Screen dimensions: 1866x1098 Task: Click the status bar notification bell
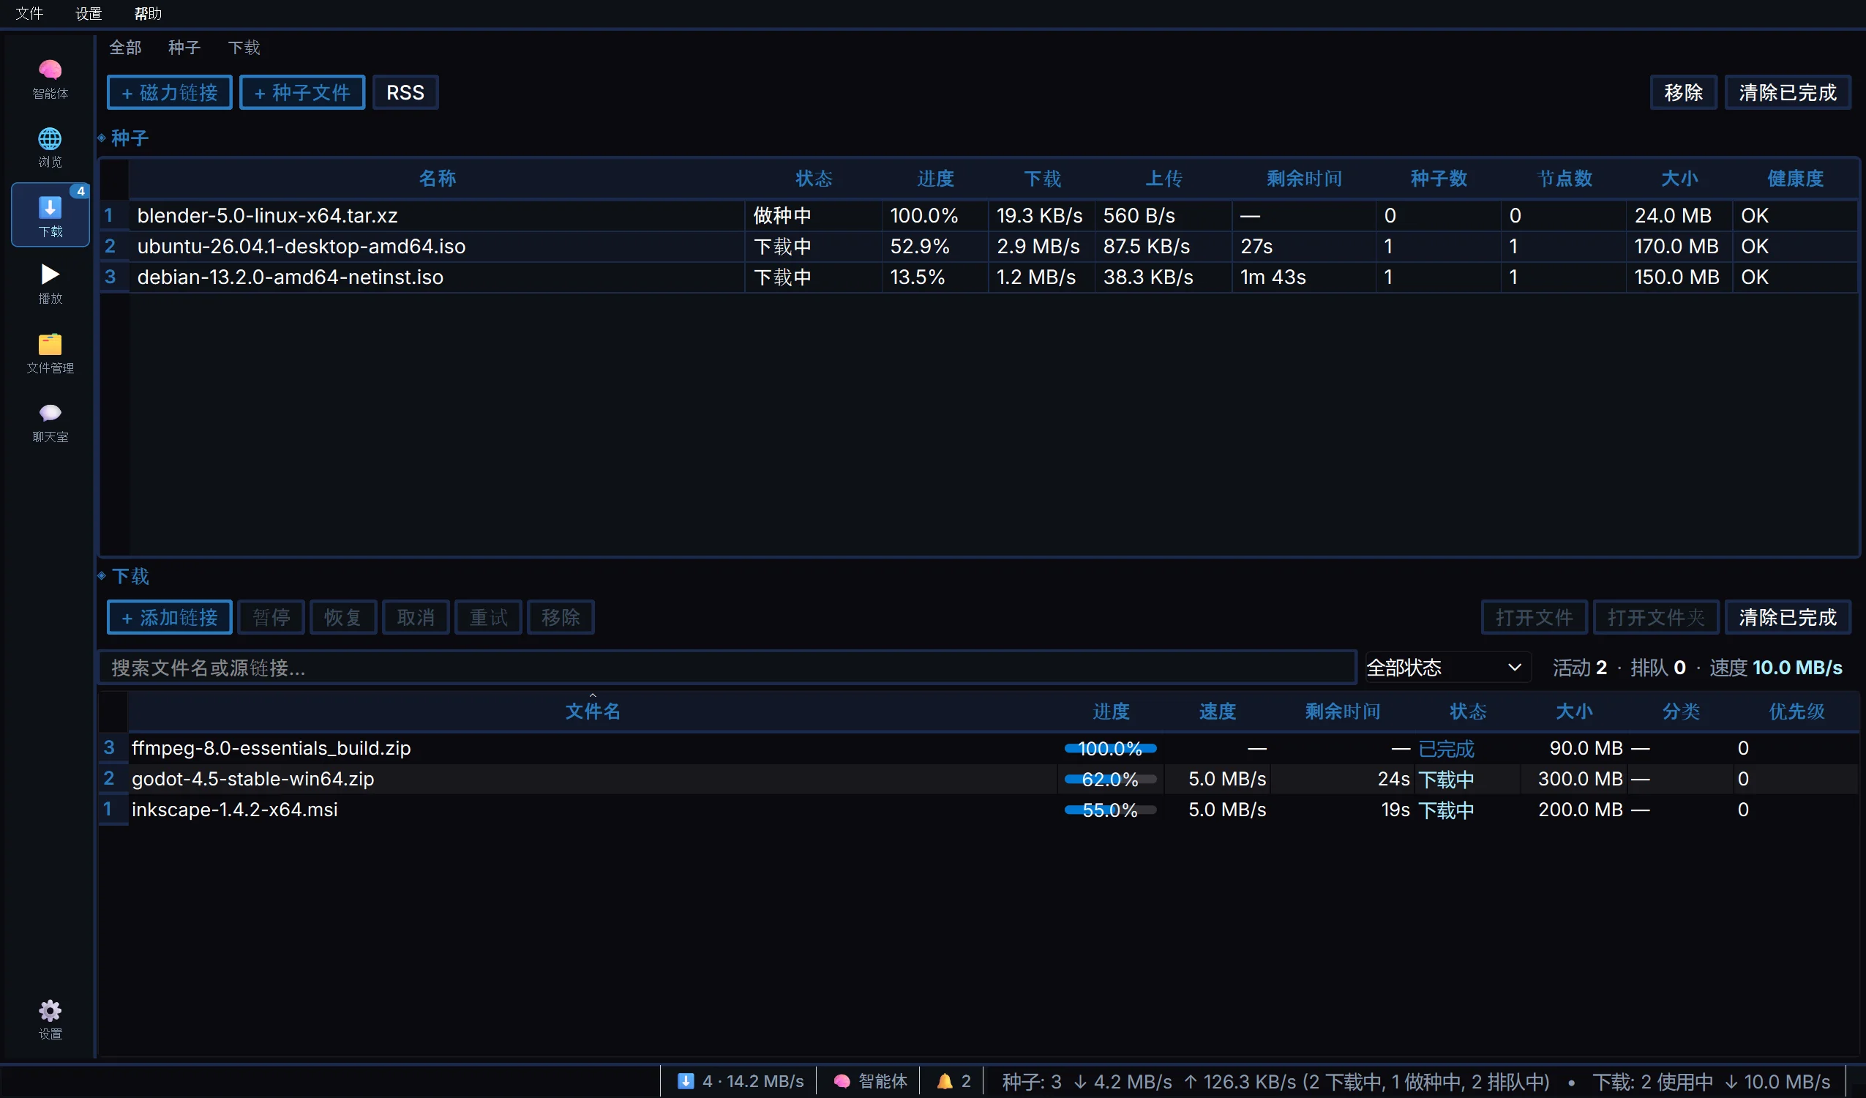click(953, 1081)
